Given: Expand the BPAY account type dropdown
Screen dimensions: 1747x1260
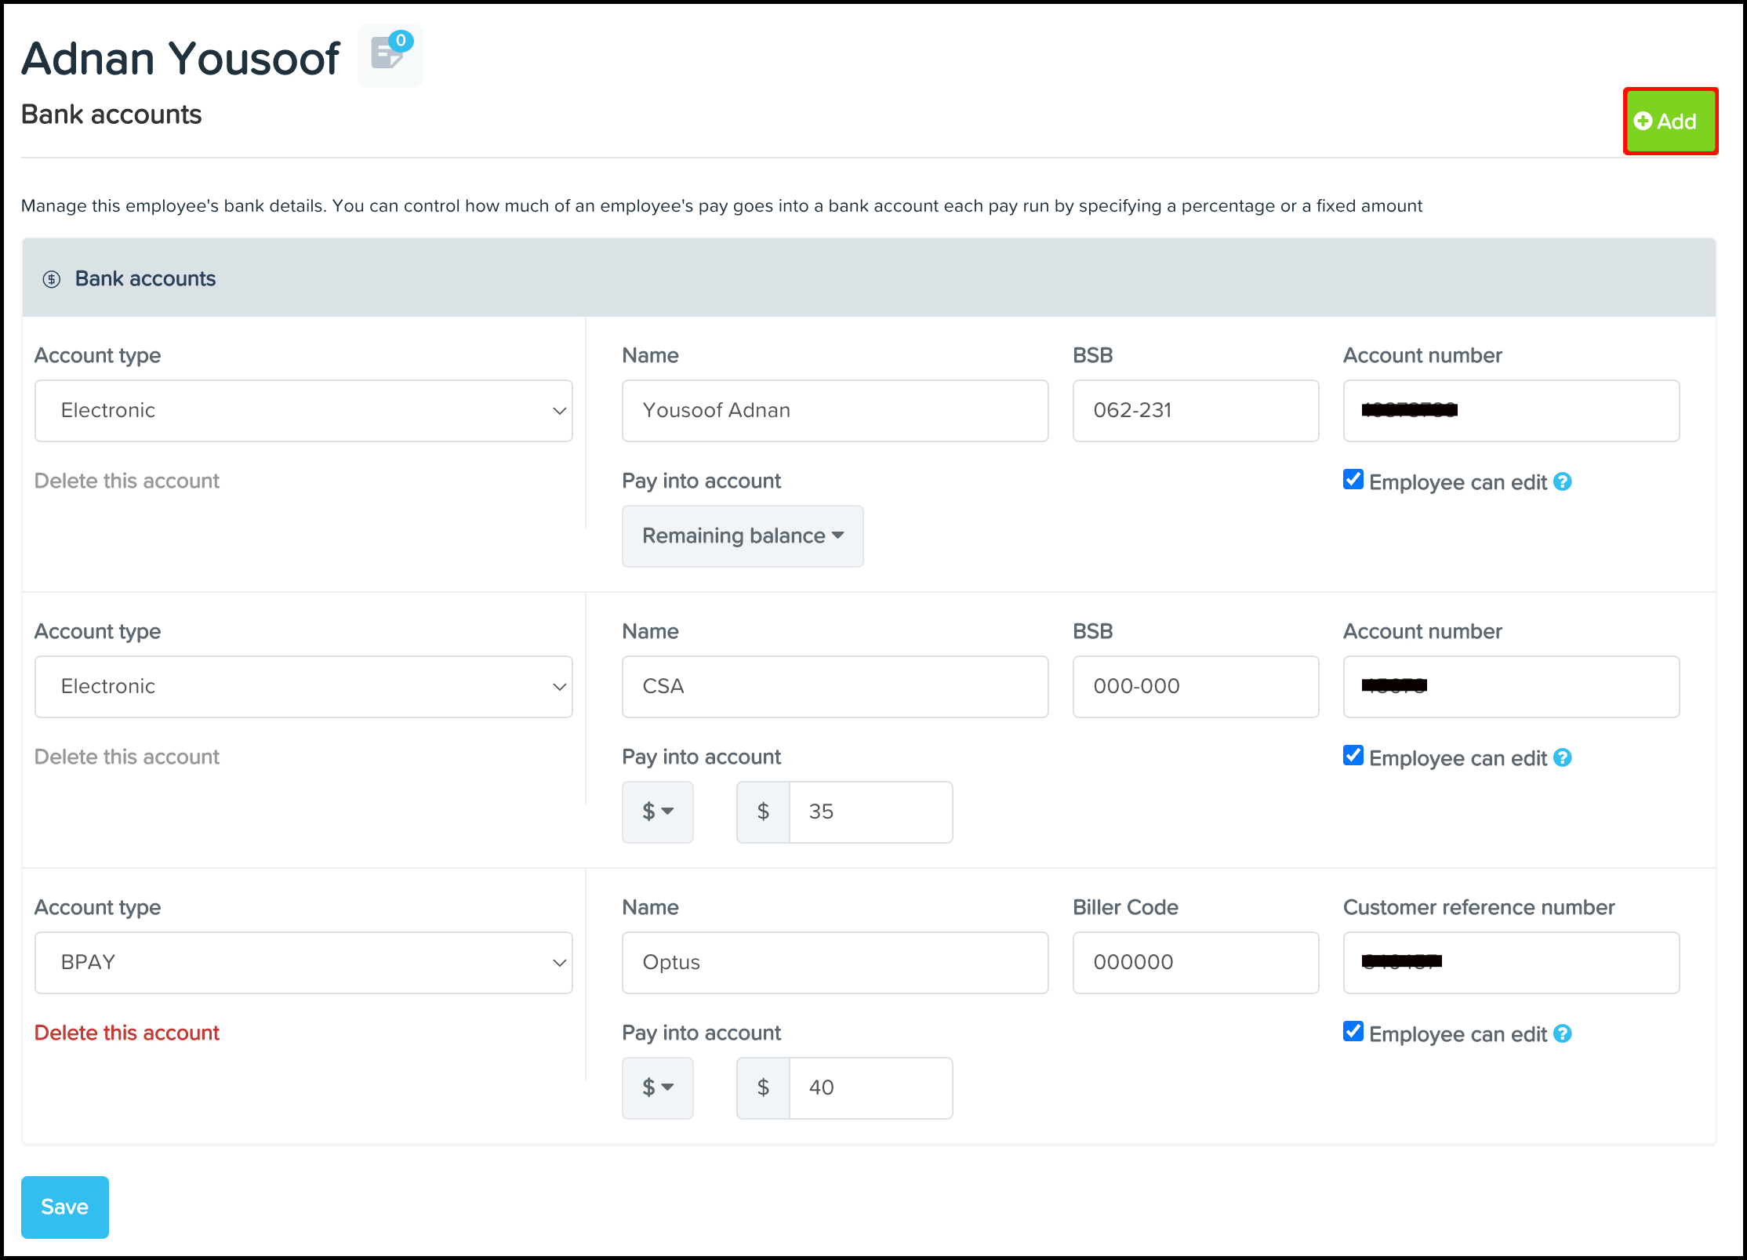Looking at the screenshot, I should (303, 962).
